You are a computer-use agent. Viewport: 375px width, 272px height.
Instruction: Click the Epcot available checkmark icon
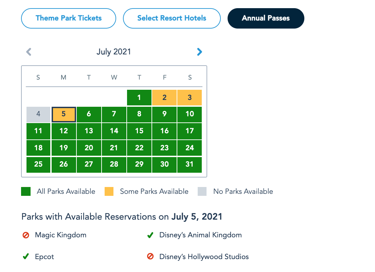[26, 257]
